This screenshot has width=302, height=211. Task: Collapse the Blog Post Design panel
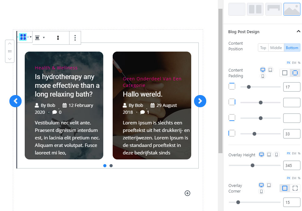point(298,31)
